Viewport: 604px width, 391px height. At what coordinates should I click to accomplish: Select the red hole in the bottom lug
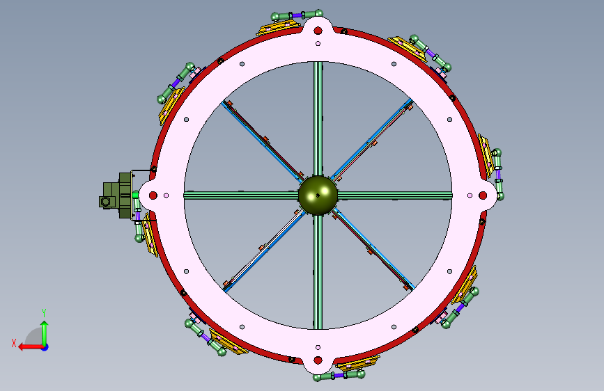point(318,360)
